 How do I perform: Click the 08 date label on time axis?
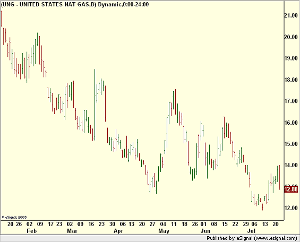[x=214, y=224]
